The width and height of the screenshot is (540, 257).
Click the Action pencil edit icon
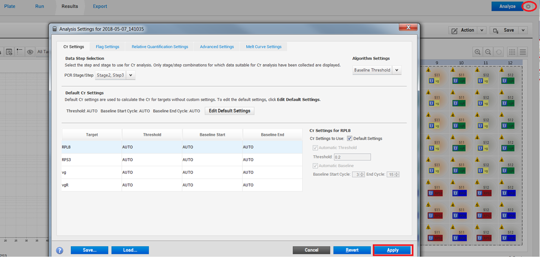click(455, 30)
